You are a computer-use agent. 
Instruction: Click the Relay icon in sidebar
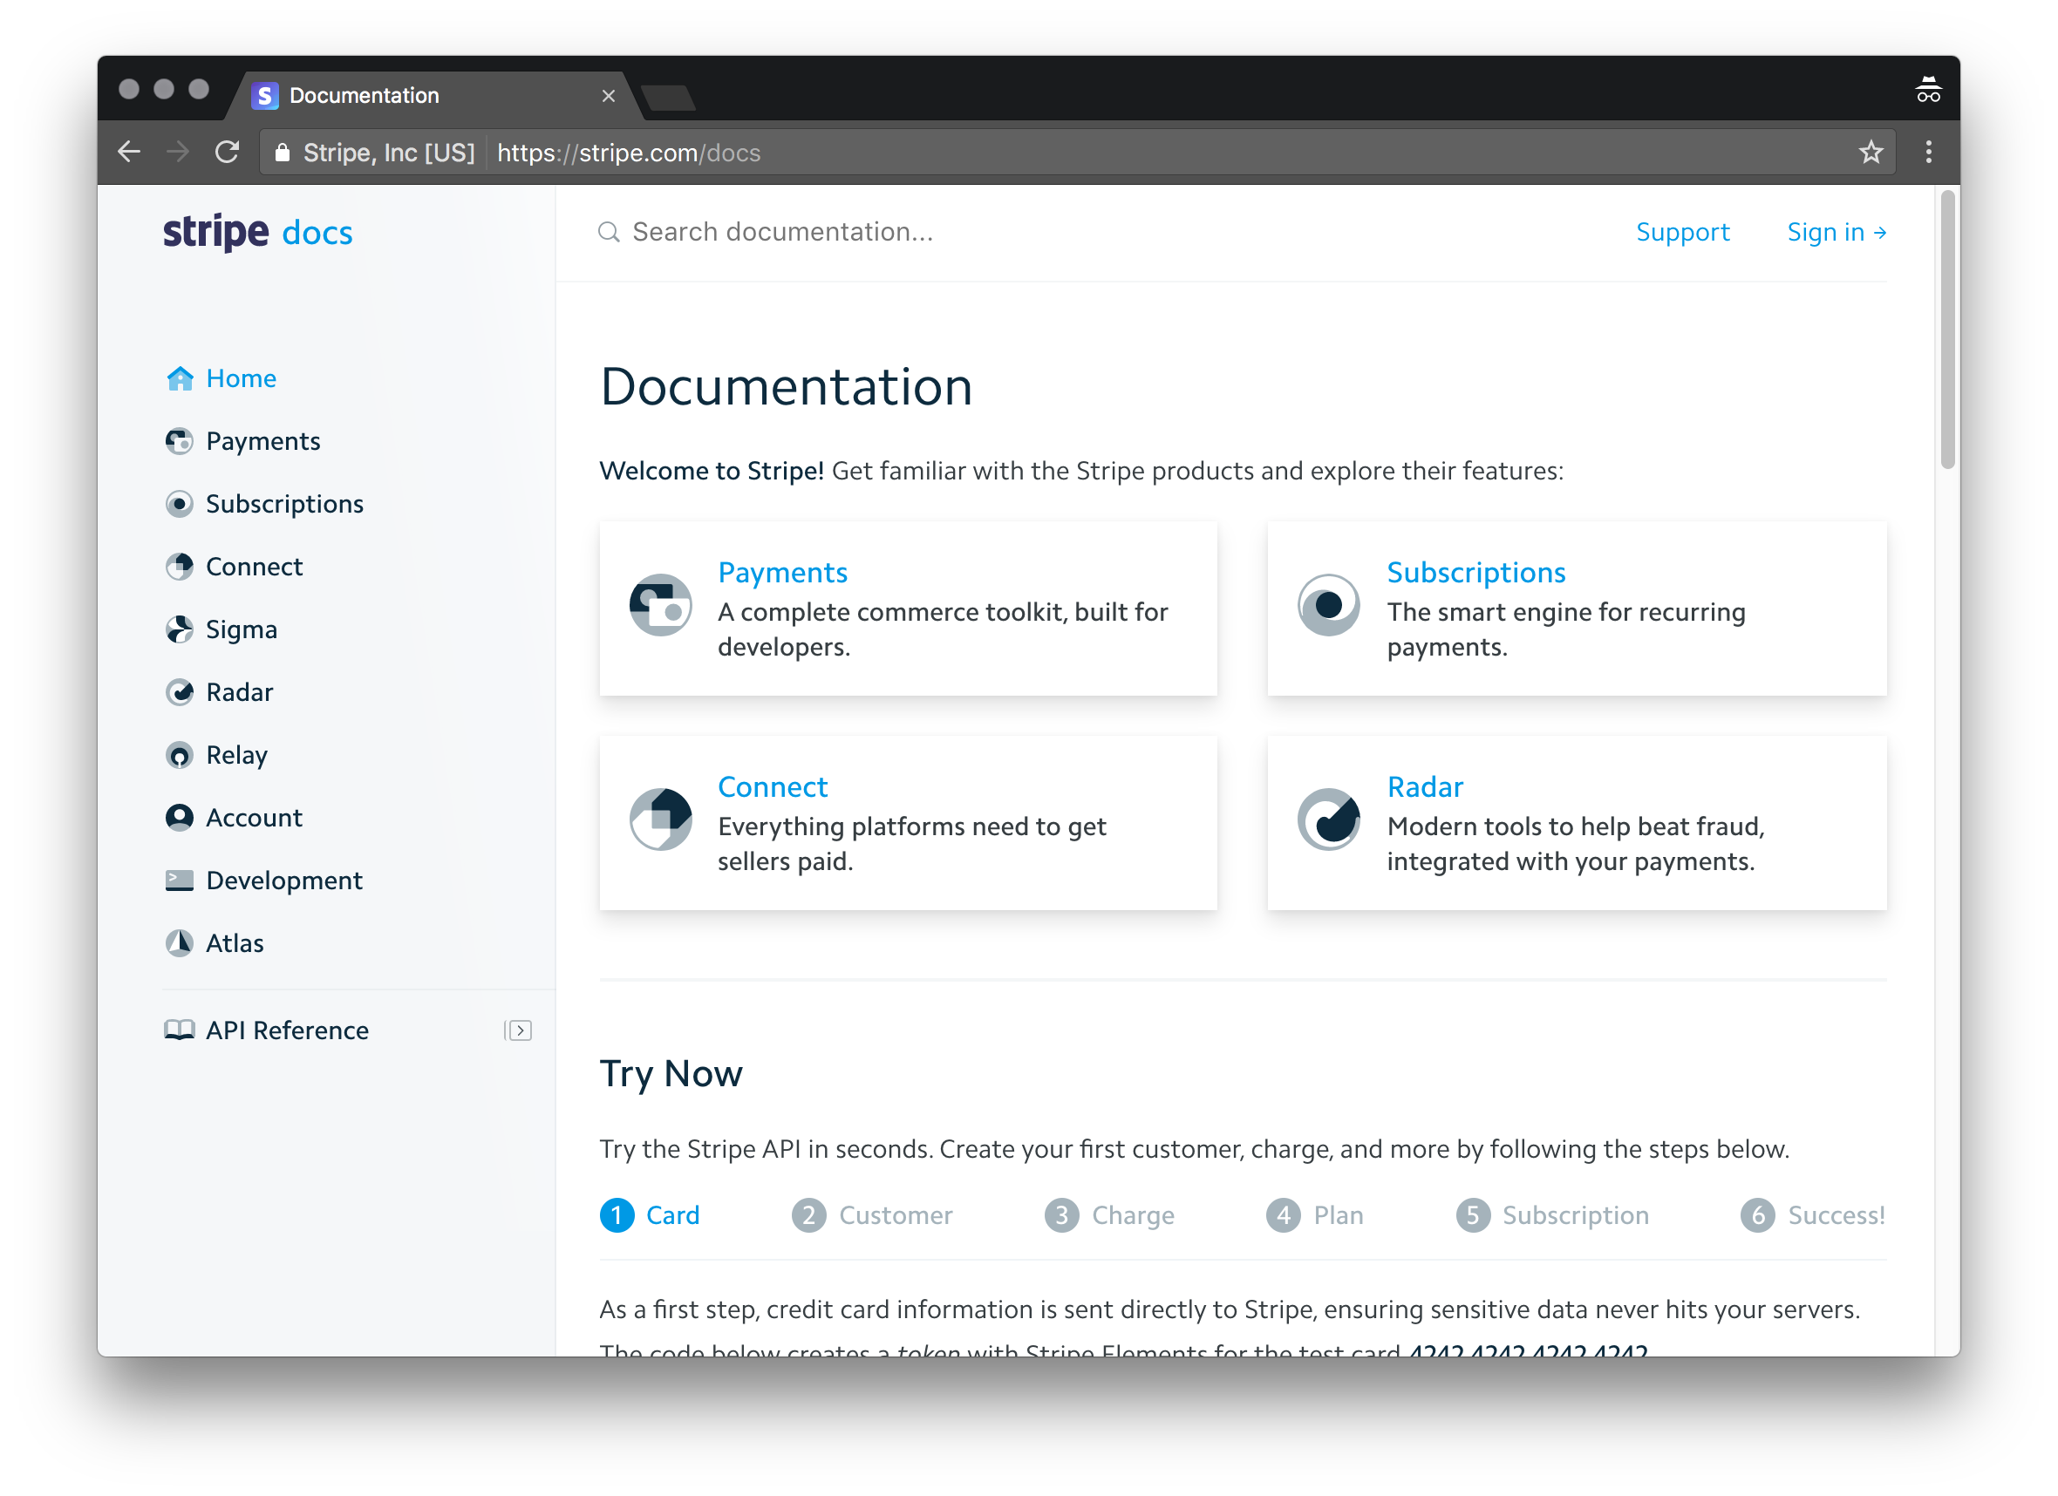180,754
